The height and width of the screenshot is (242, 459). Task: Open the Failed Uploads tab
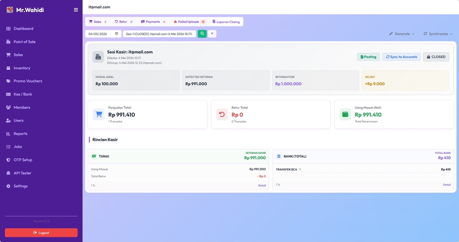(x=190, y=22)
